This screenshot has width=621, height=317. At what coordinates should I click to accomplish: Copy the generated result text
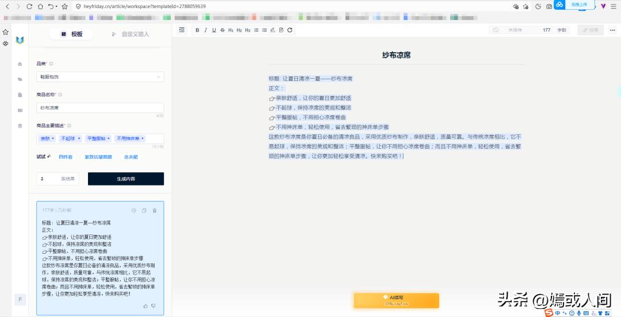144,211
